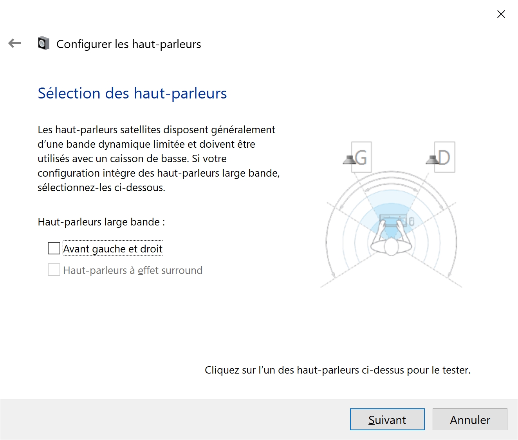Viewport: 518px width, 440px height.
Task: Click the speaker icon beside the dialog title
Action: [43, 43]
